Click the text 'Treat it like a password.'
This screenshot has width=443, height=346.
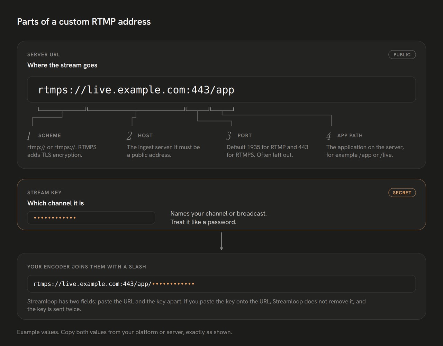(x=204, y=222)
